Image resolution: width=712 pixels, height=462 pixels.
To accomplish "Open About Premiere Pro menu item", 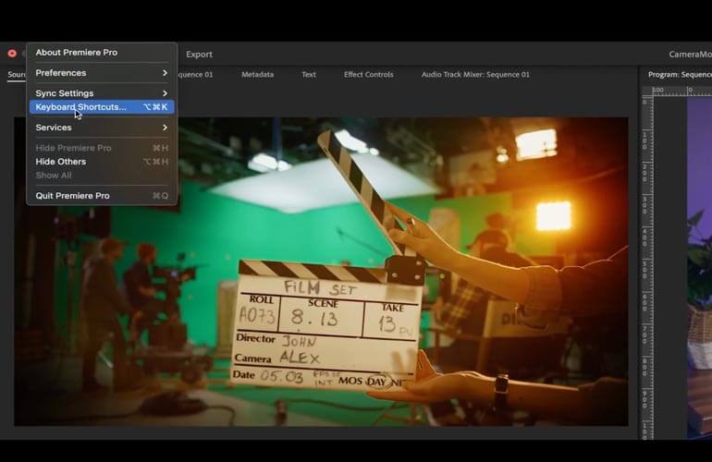I will (x=102, y=53).
